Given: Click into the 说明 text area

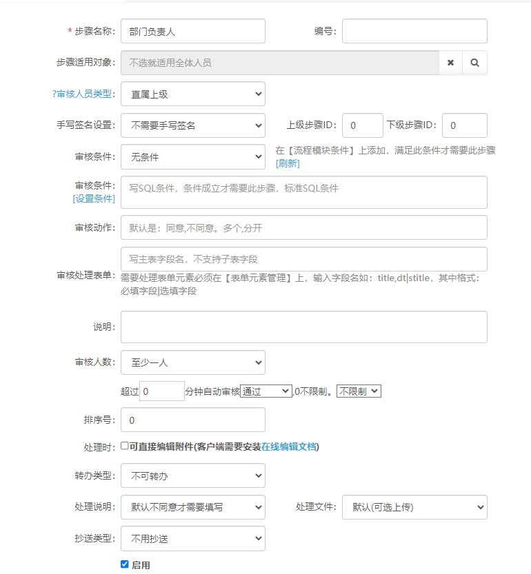Looking at the screenshot, I should pos(304,327).
